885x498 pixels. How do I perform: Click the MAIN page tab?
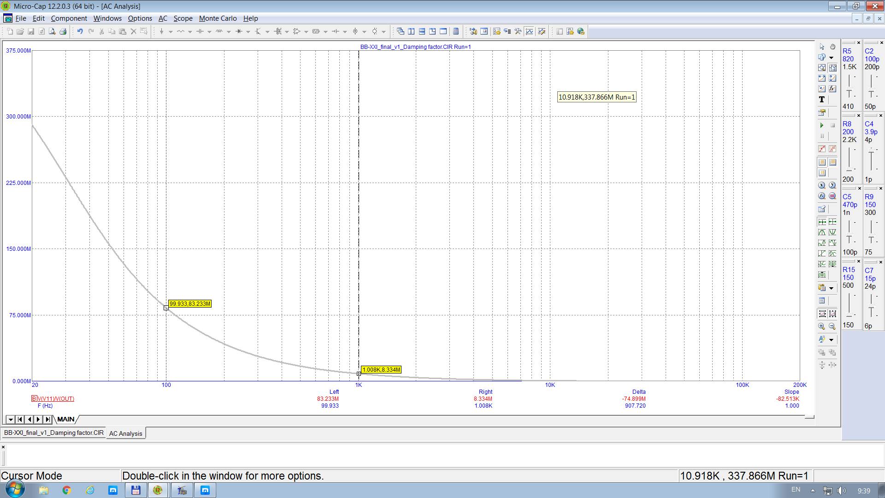point(65,419)
